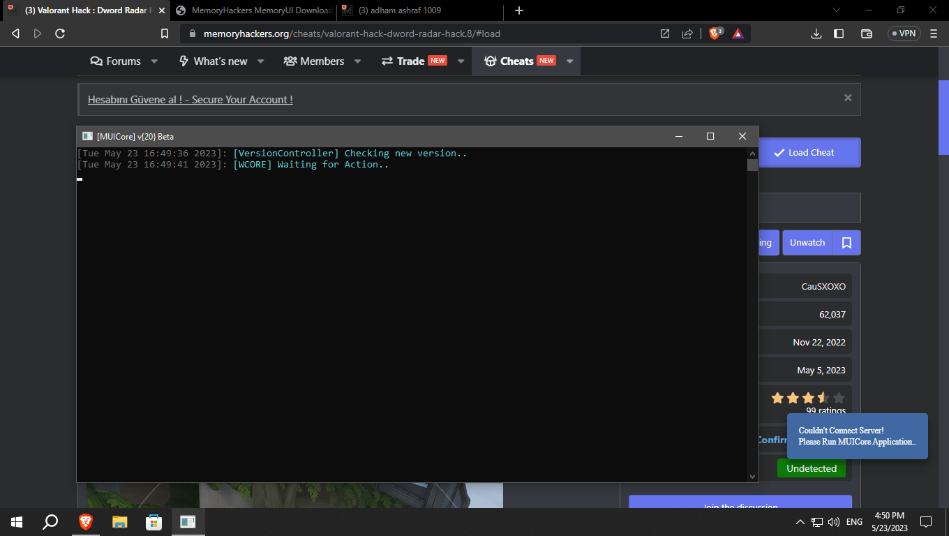Screen dimensions: 949x536
Task: Open Windows notification center
Action: [926, 522]
